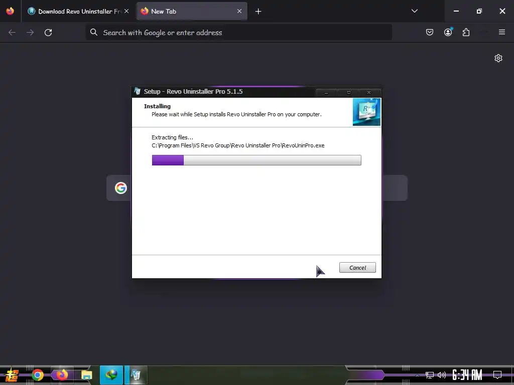Click the Firefox back arrow button
514x385 pixels.
point(12,33)
